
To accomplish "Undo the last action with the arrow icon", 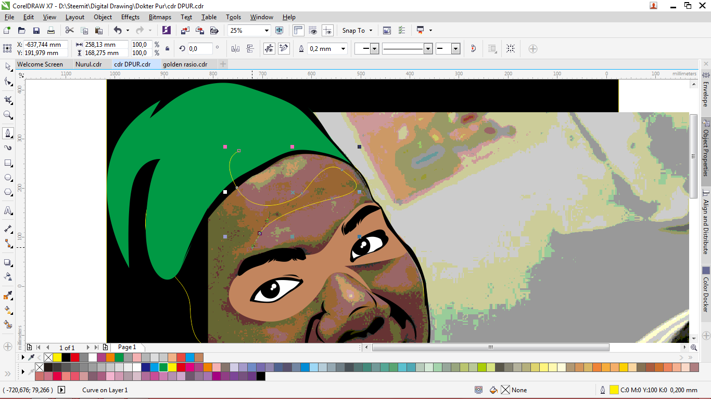I will [x=118, y=31].
